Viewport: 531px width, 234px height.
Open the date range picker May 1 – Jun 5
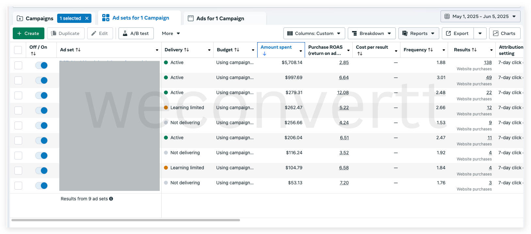[480, 16]
